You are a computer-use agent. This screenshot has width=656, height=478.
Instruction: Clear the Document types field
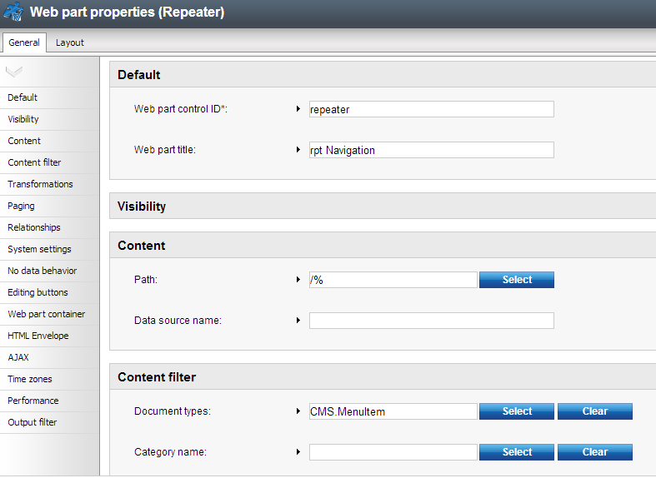(595, 411)
